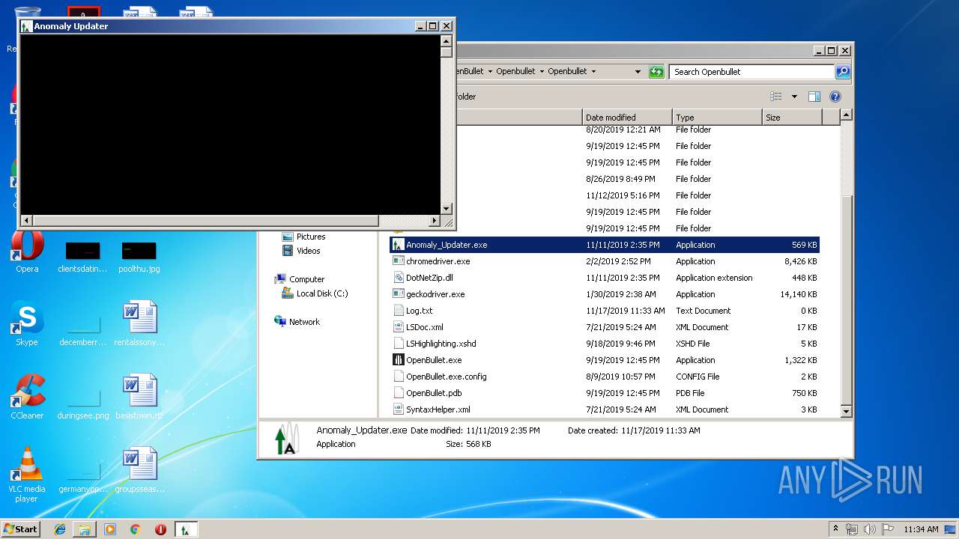Screen dimensions: 959x539
Task: Select groupsseas desktop Word document
Action: click(x=139, y=471)
